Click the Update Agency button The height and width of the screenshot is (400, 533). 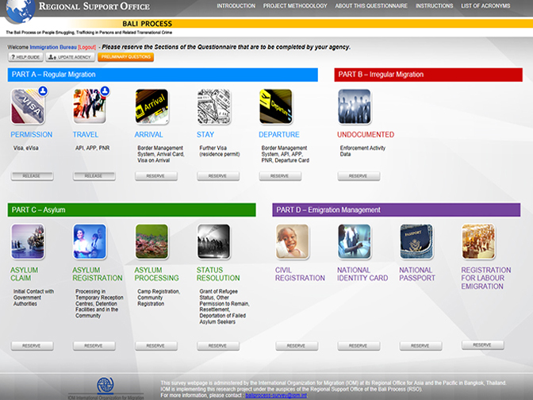tap(71, 57)
